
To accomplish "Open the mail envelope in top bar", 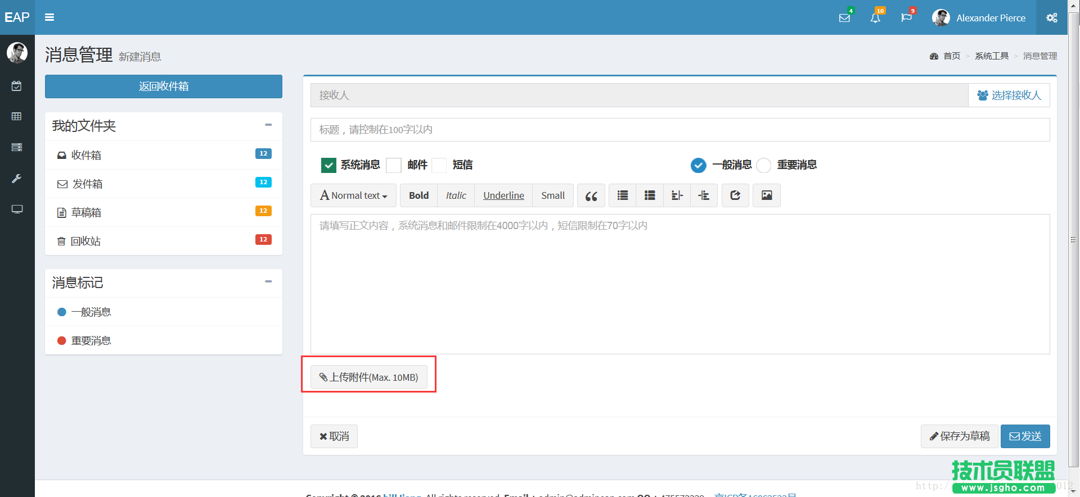I will click(x=844, y=18).
